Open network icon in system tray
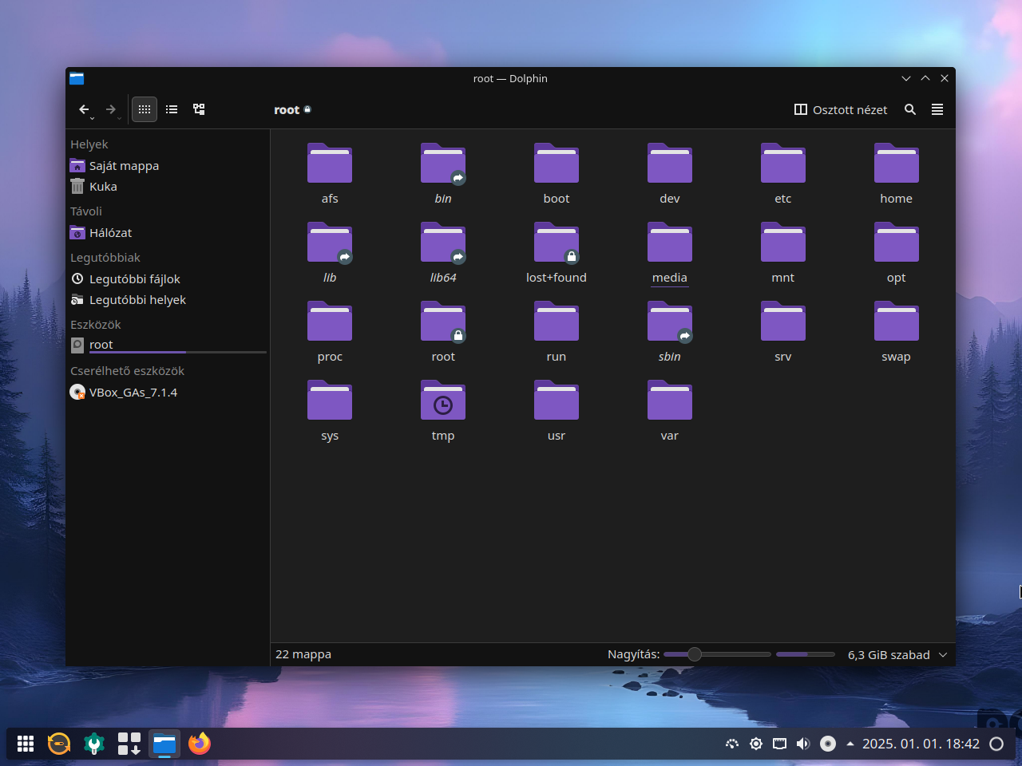Image resolution: width=1022 pixels, height=766 pixels. [x=779, y=744]
